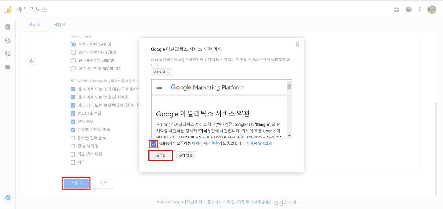Click the dialog title 서비스 약관 계약
Viewport: 443px width, 209px height.
[187, 49]
